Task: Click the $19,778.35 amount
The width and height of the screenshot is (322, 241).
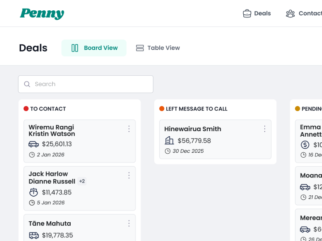Action: [57, 235]
